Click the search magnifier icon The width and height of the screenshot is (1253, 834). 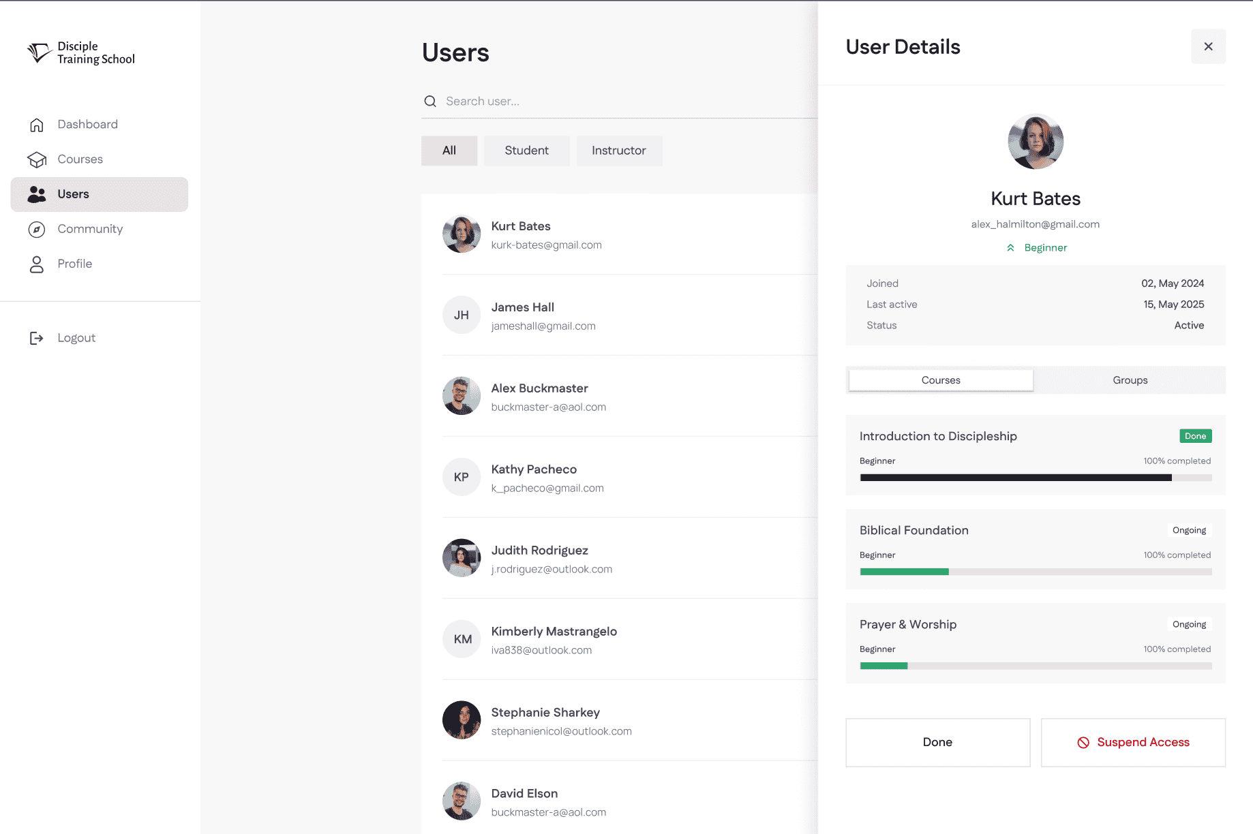[x=430, y=102]
